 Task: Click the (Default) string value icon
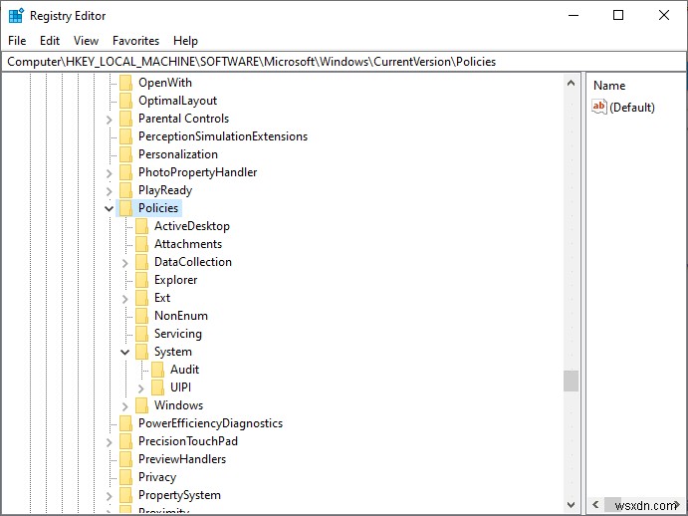point(599,107)
